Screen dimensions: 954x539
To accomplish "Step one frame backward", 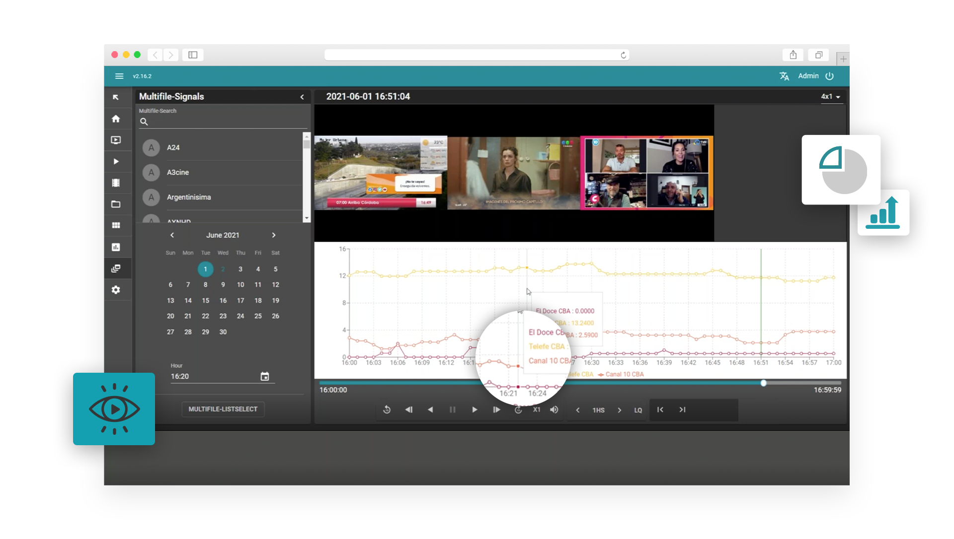I will point(409,409).
